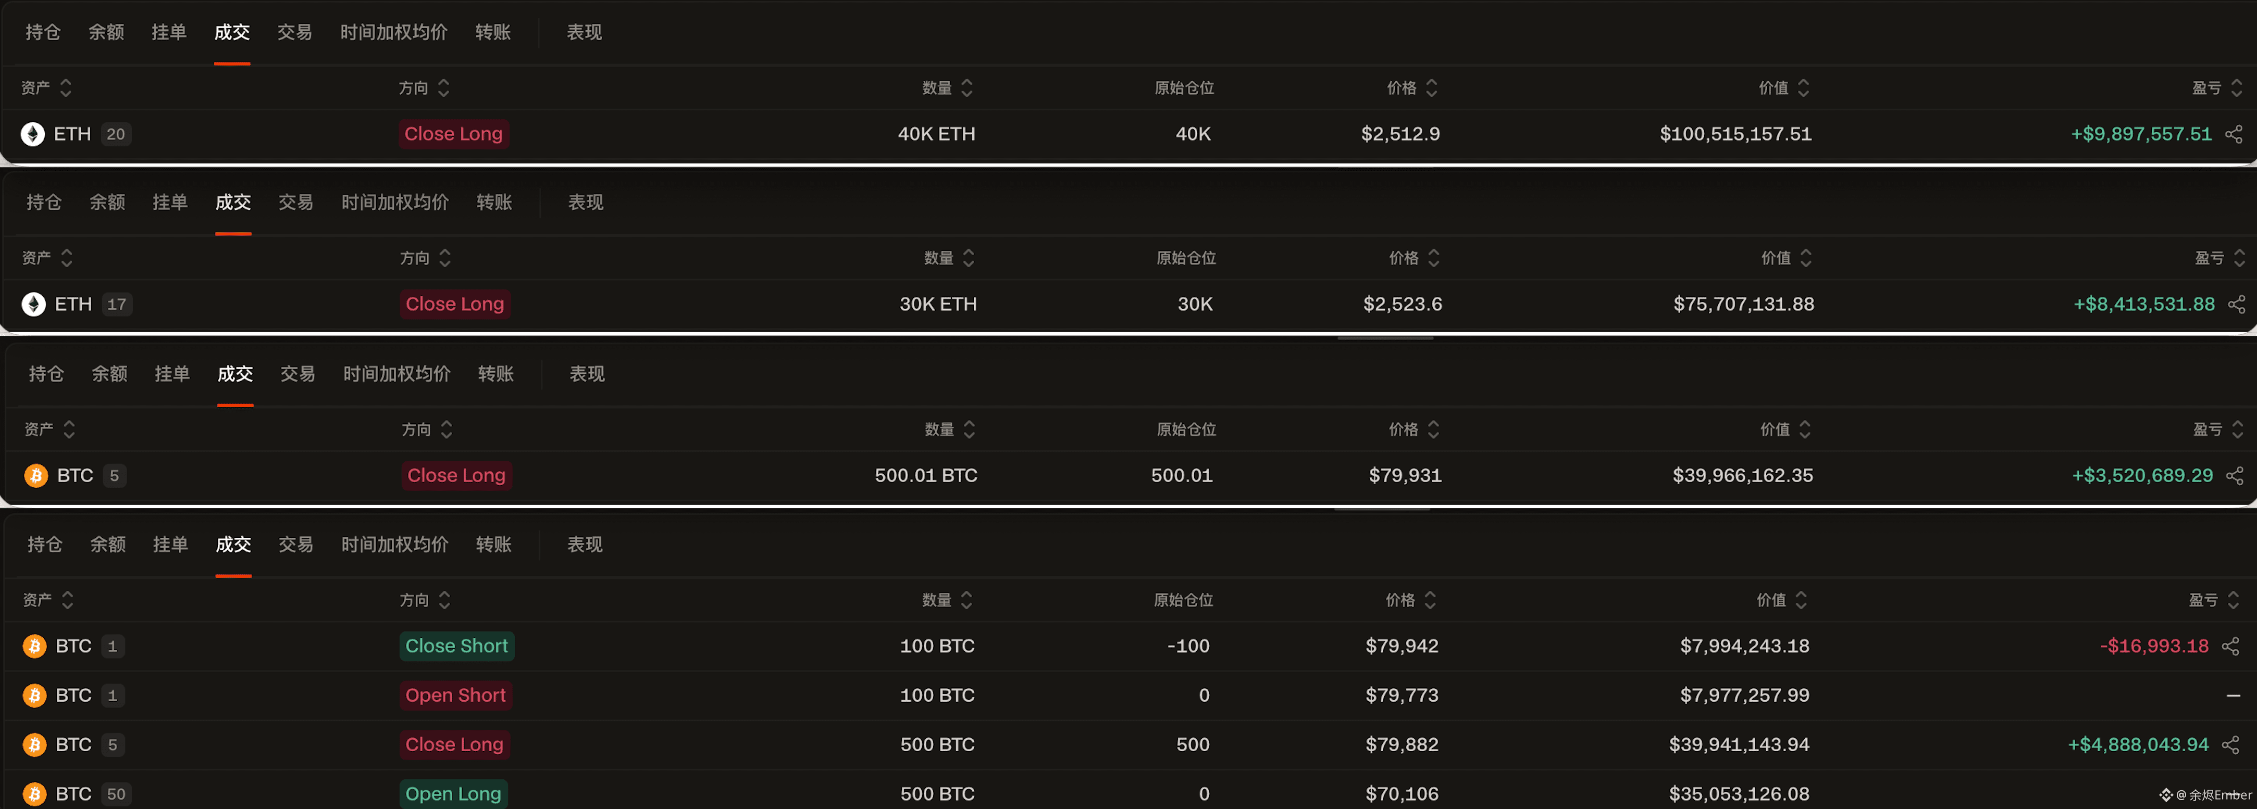The height and width of the screenshot is (809, 2257).
Task: Sort the third table by 方向
Action: (427, 429)
